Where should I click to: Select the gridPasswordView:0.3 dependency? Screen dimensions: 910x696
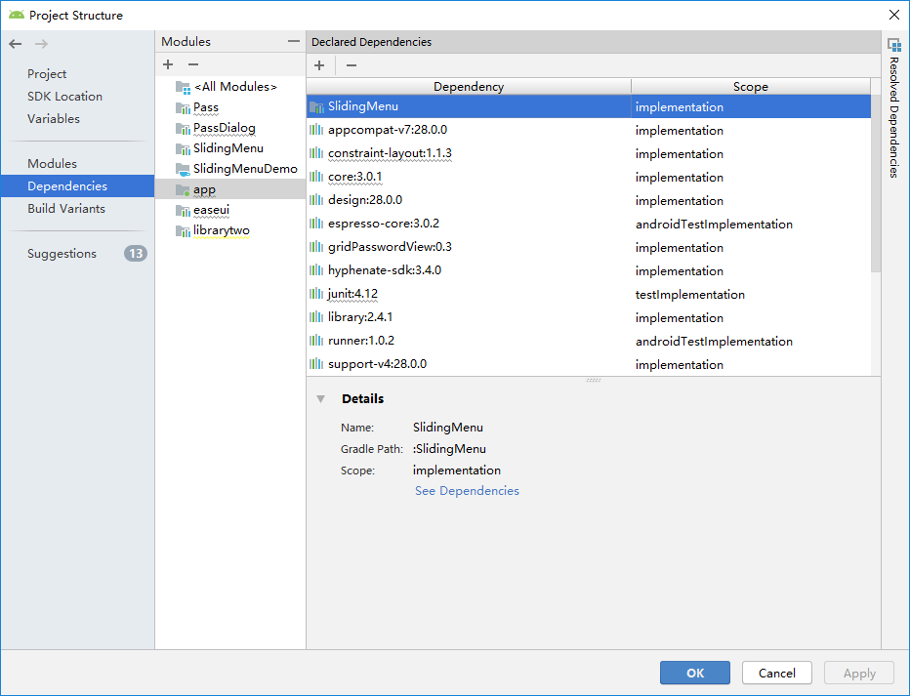pos(589,247)
